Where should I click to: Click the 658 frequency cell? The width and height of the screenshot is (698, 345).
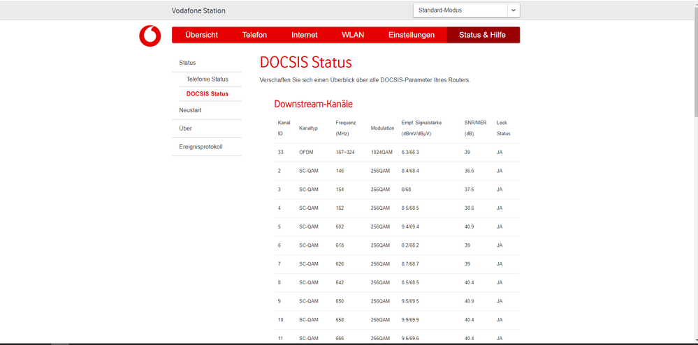340,320
